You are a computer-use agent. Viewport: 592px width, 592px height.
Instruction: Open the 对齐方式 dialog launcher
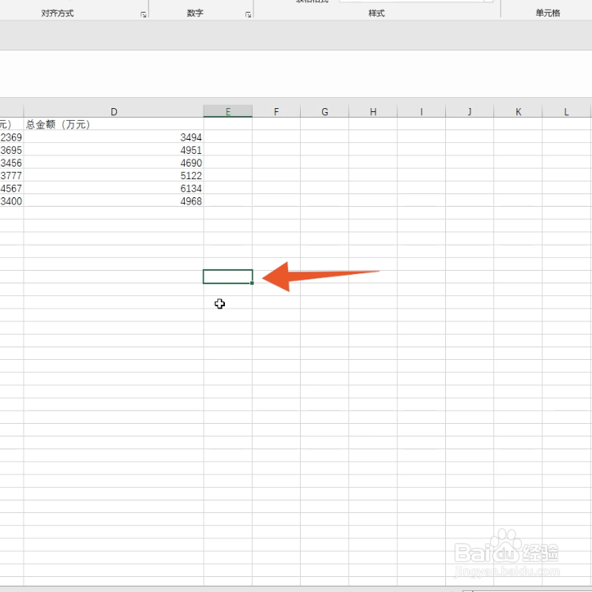tap(143, 14)
